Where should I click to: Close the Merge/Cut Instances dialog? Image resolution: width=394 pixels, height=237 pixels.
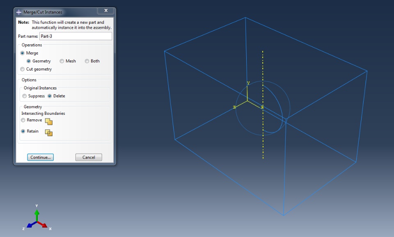[106, 11]
